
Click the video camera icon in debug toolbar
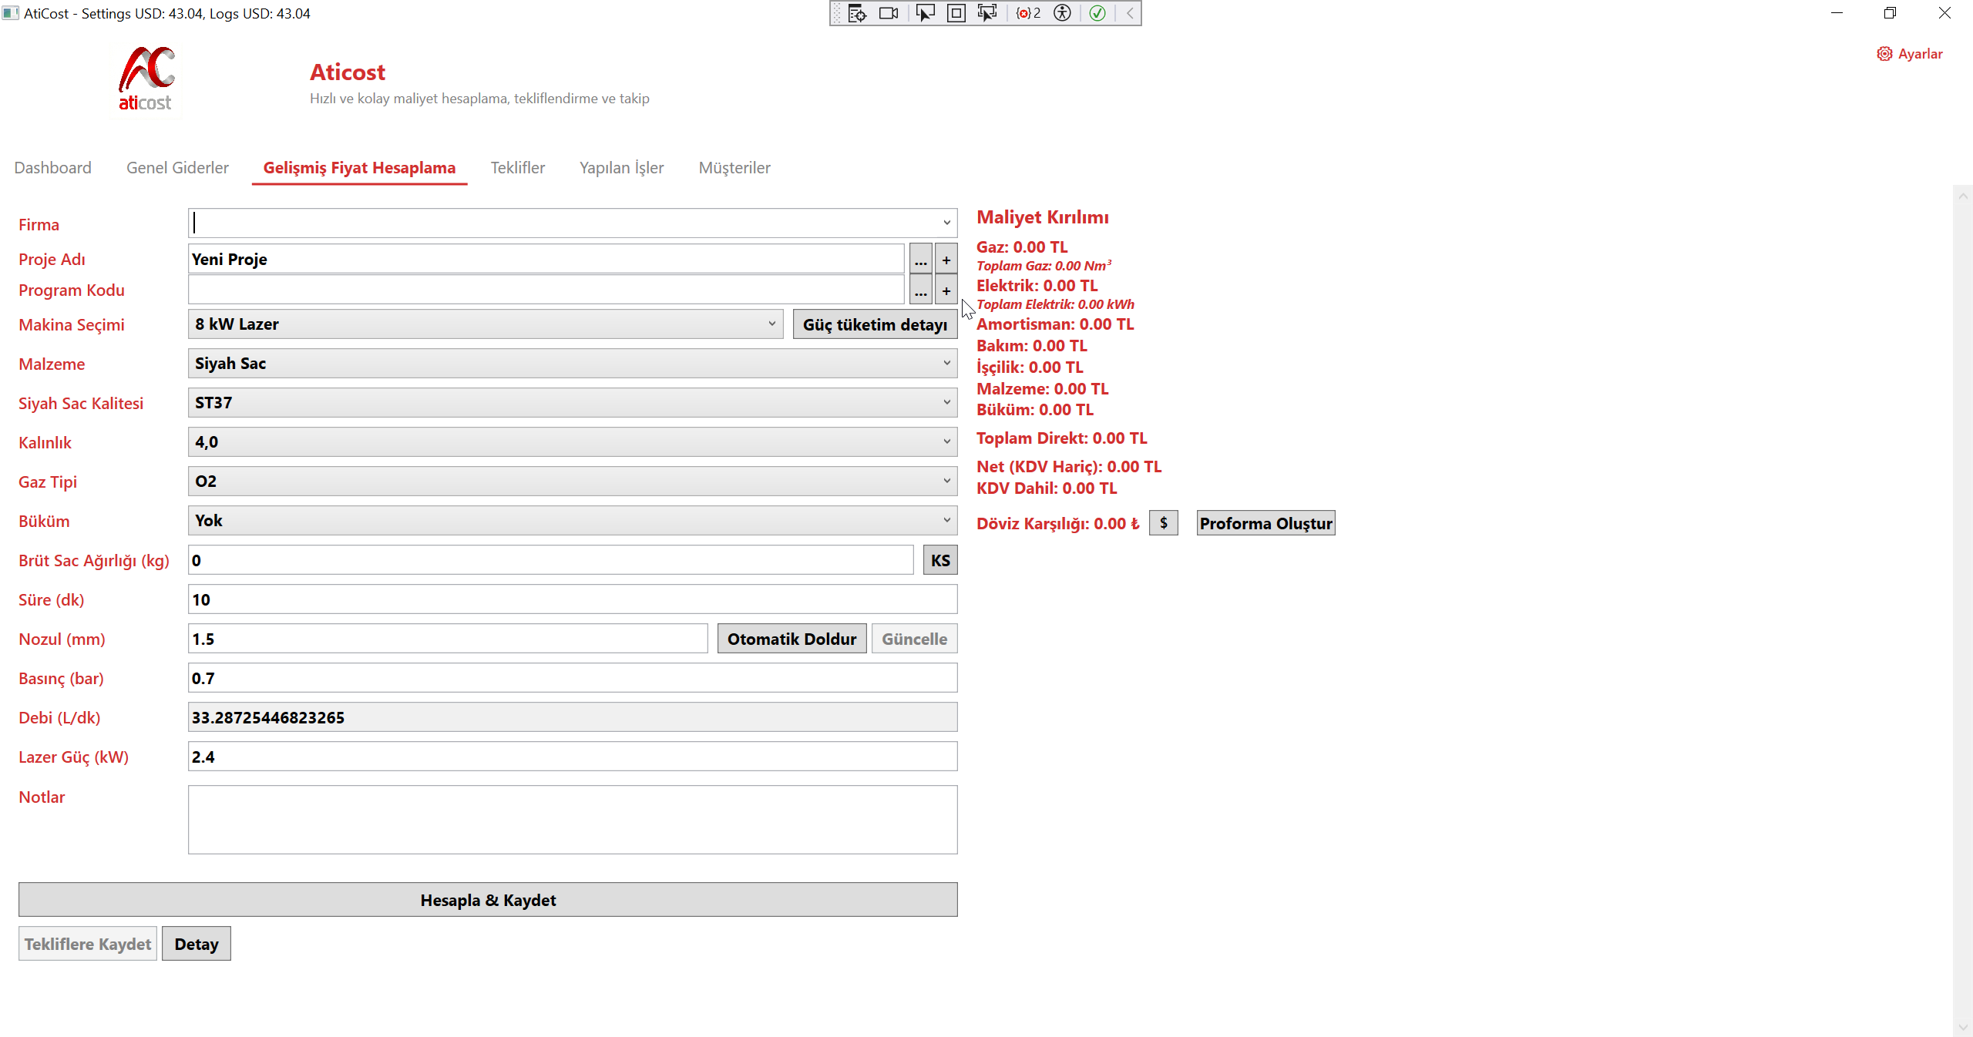tap(889, 13)
